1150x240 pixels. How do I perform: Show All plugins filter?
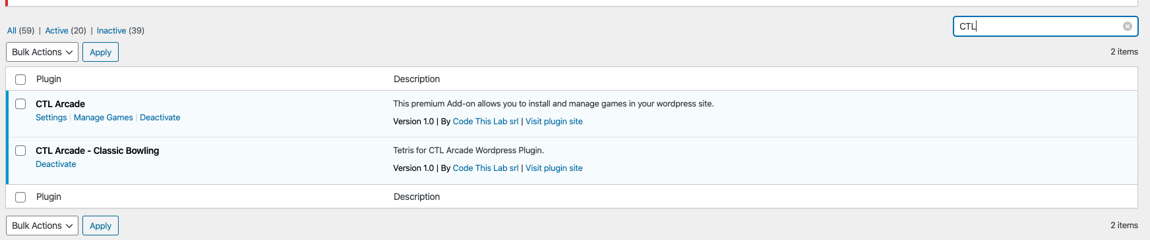pos(12,30)
